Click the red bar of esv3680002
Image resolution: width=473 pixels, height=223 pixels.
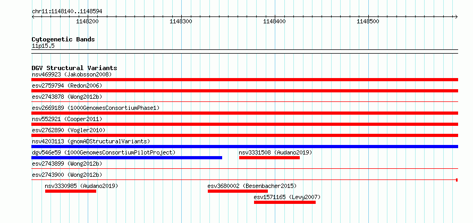tap(238, 191)
